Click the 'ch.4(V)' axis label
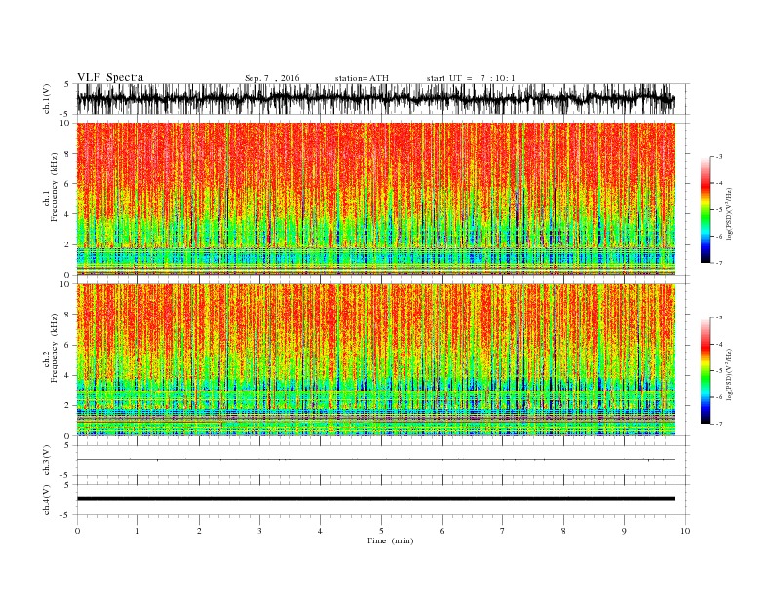This screenshot has height=596, width=772. pos(47,500)
